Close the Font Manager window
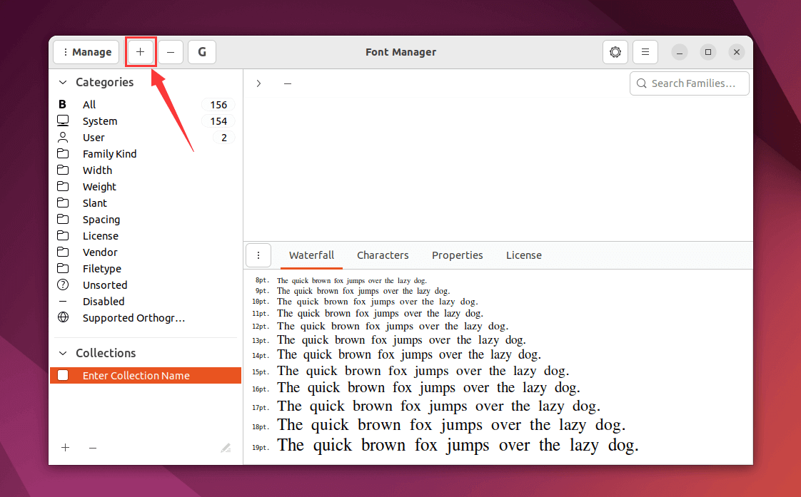Image resolution: width=801 pixels, height=497 pixels. click(737, 52)
